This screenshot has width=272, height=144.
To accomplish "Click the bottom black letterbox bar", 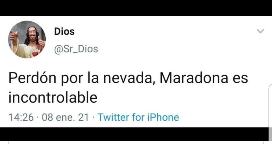I will [134, 134].
